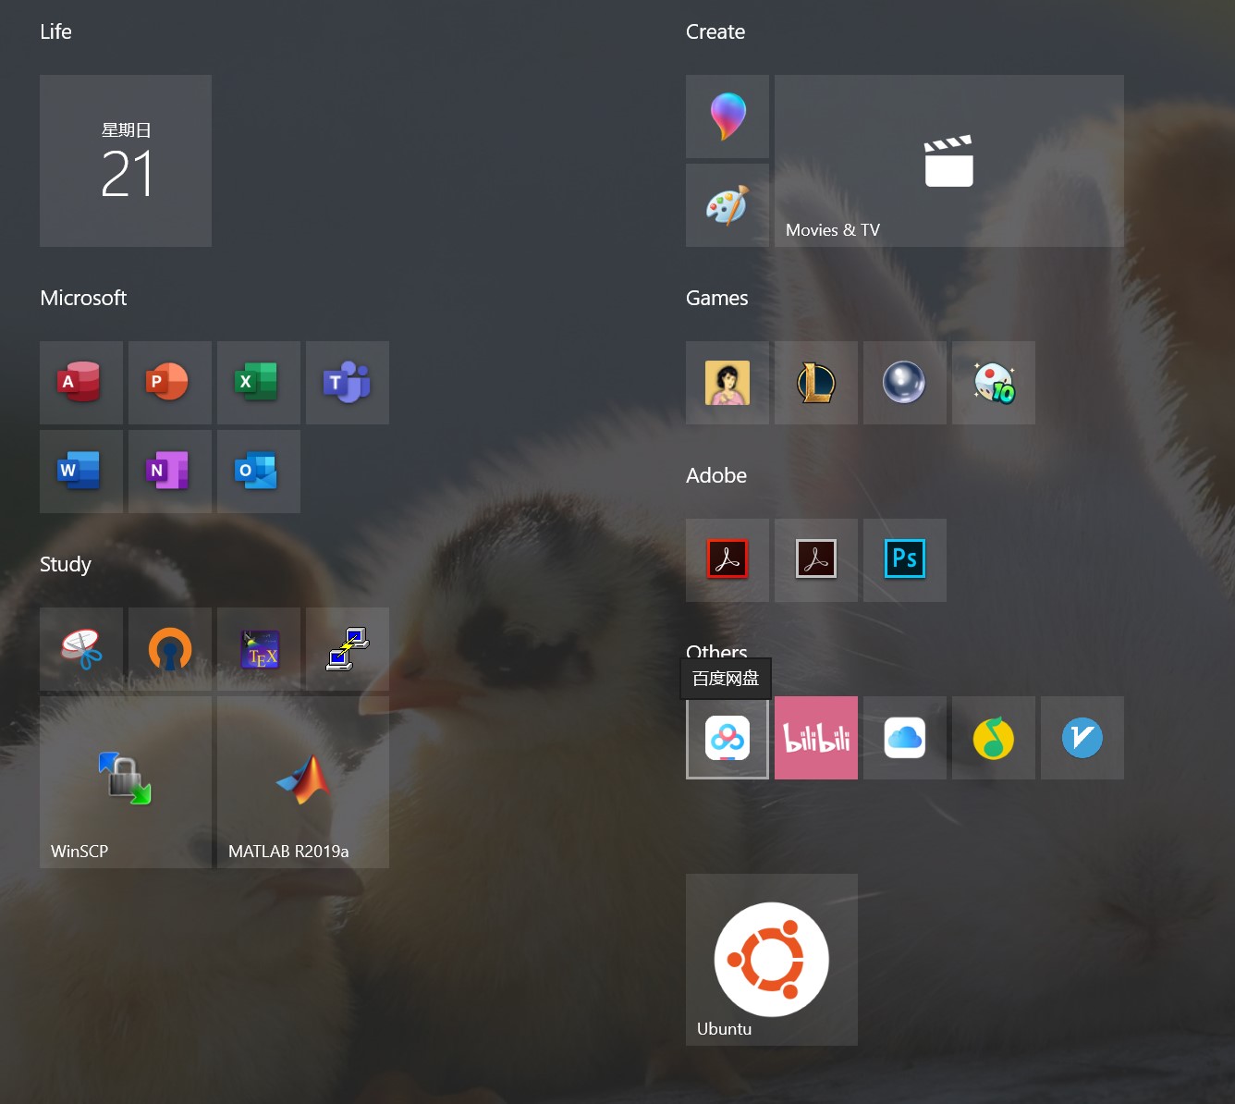Open the OneNote tile
Screen dimensions: 1235x1104
click(170, 472)
